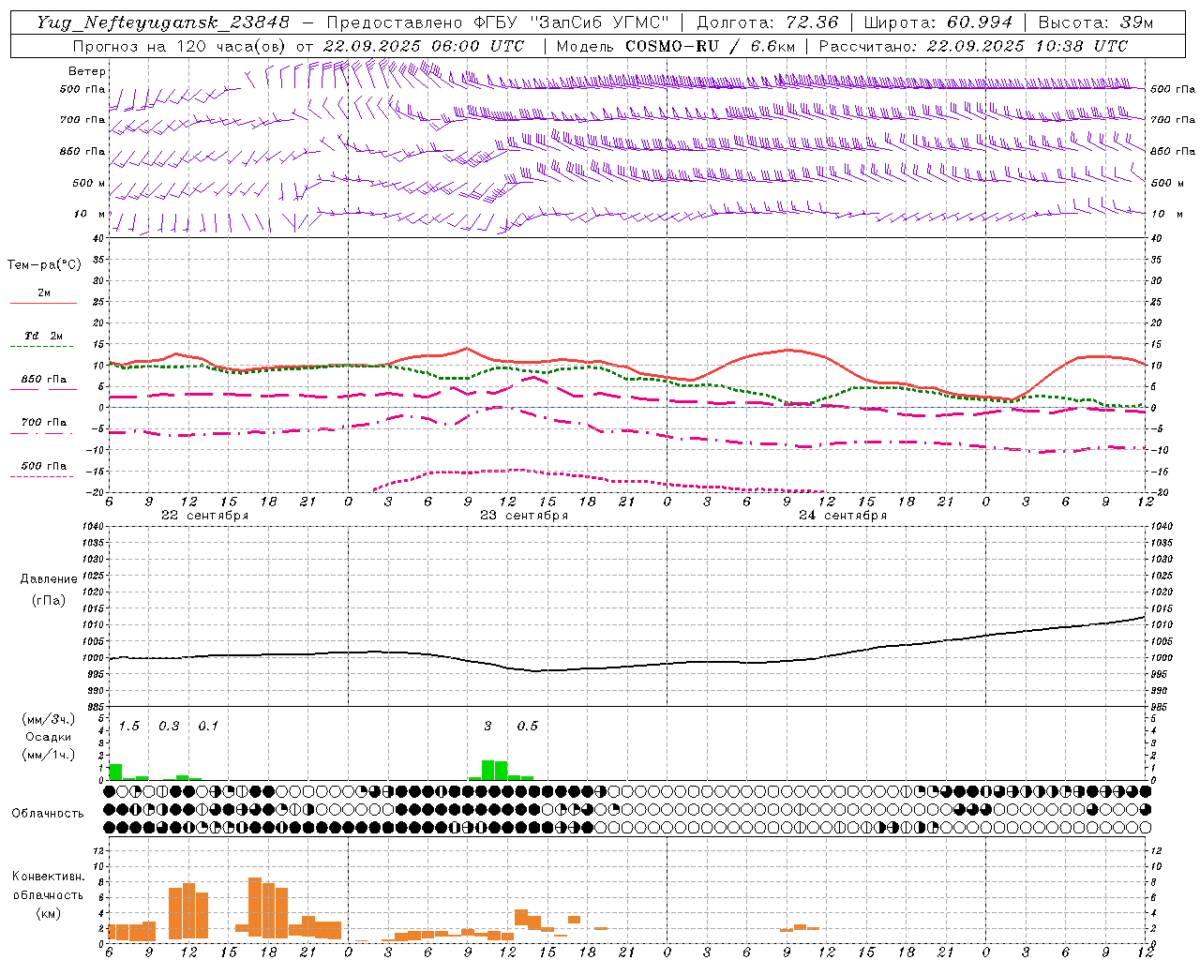Click the Модель COSMO-RU / 6.6км label

click(676, 46)
